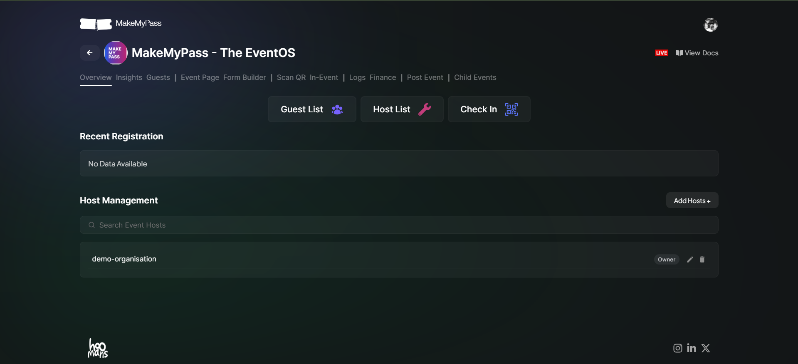Switch to the Insights tab
This screenshot has width=798, height=364.
[x=129, y=77]
